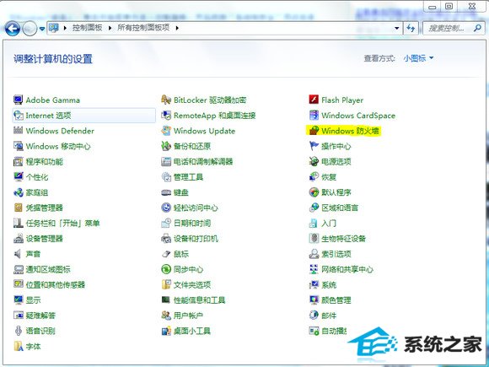Image resolution: width=489 pixels, height=367 pixels.
Task: Open BitLocker 驱动器加密 icon
Action: [166, 100]
